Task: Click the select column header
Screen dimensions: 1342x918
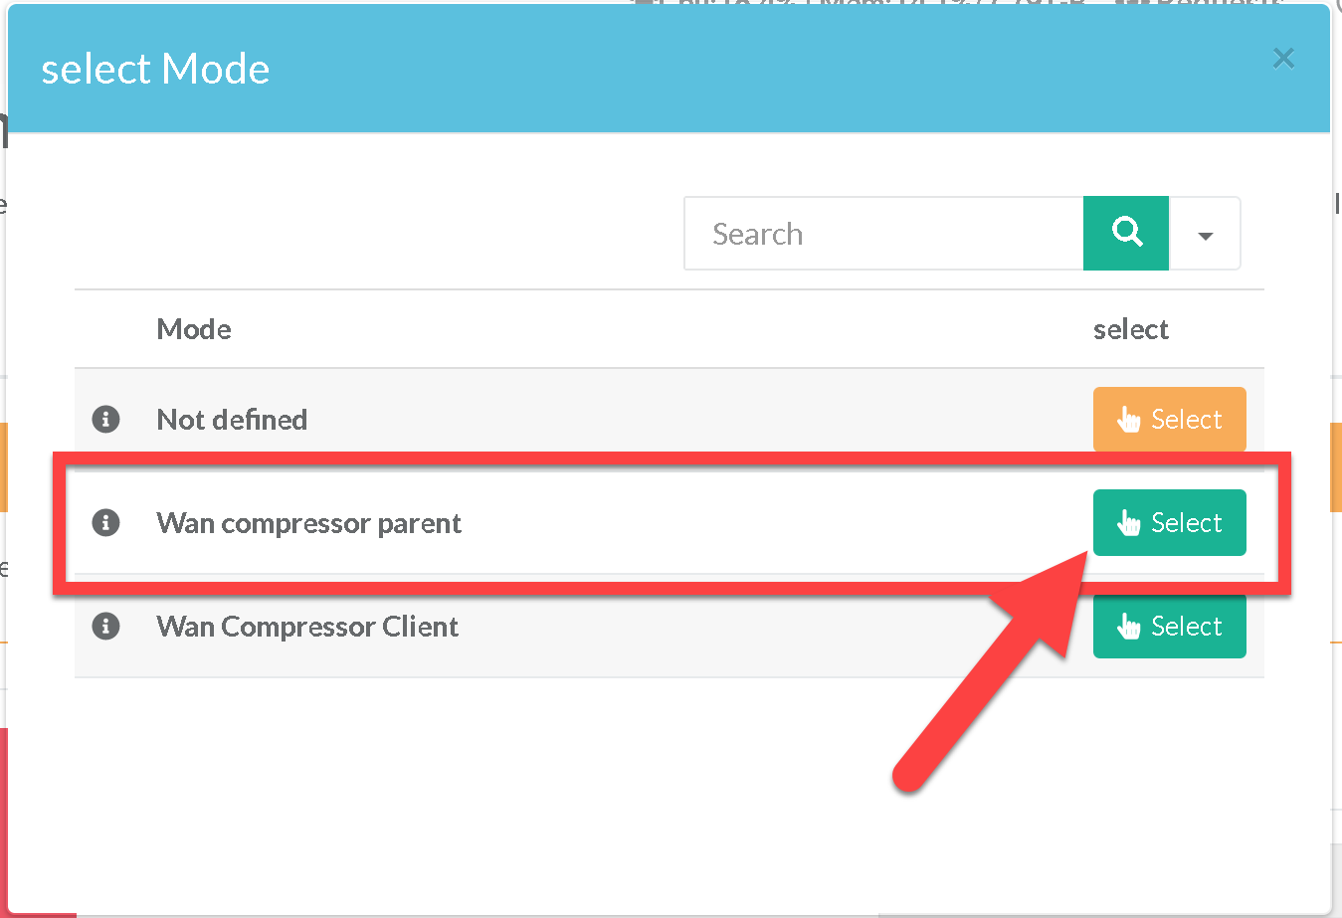Action: tap(1130, 329)
